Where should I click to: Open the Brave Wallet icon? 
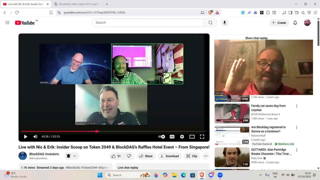(x=297, y=12)
